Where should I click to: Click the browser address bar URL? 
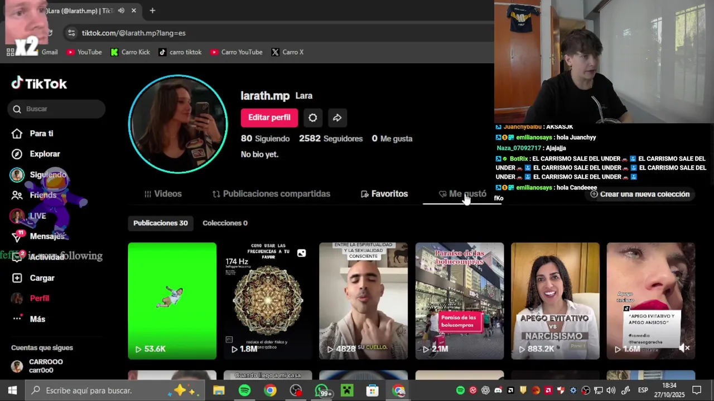(134, 33)
